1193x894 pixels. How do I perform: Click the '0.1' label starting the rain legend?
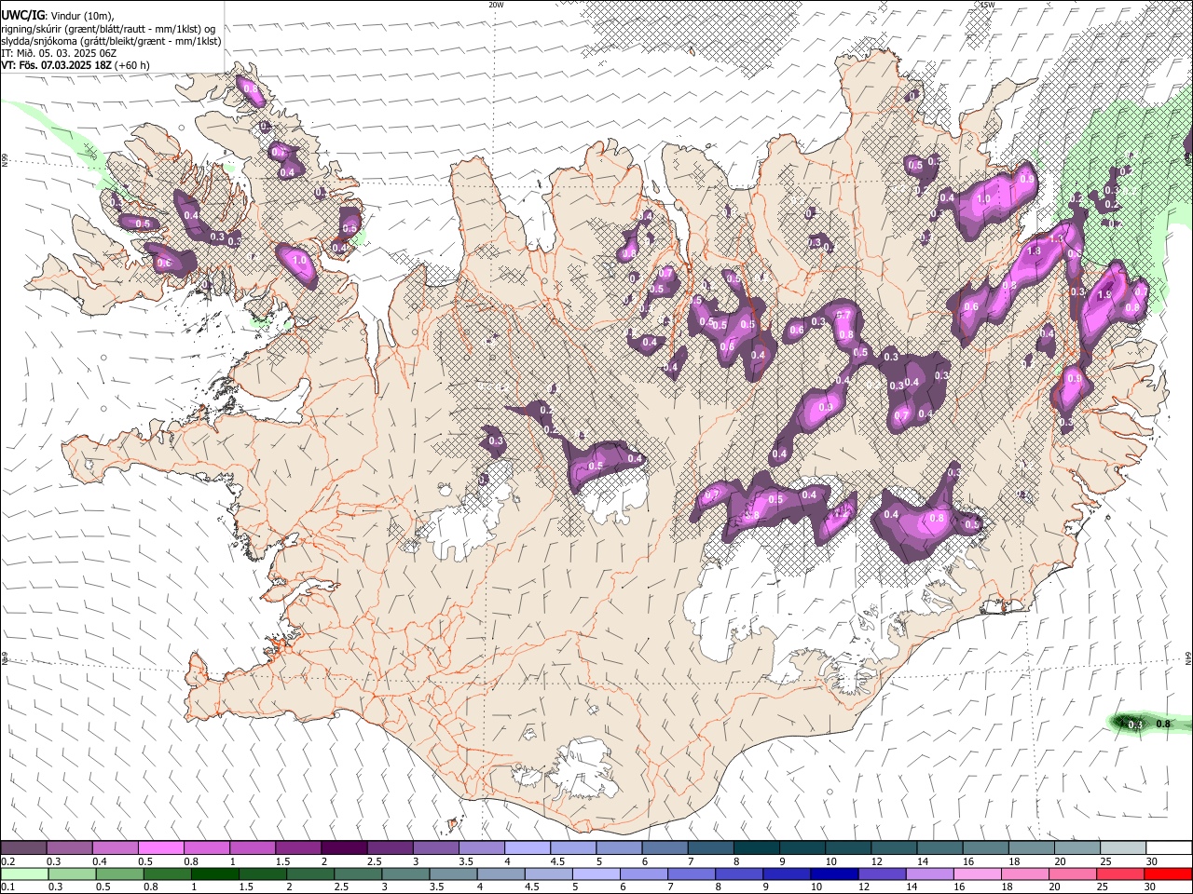point(7,887)
